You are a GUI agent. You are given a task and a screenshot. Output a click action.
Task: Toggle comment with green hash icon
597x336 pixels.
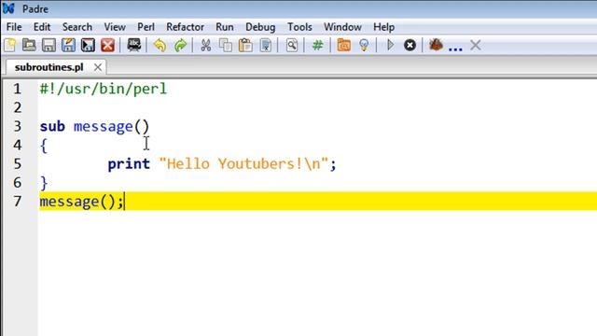317,46
